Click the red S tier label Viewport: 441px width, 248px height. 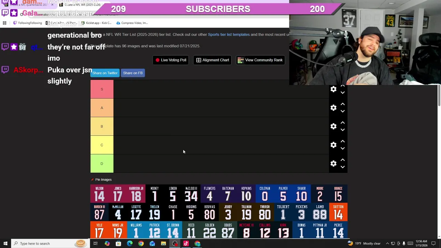click(102, 89)
